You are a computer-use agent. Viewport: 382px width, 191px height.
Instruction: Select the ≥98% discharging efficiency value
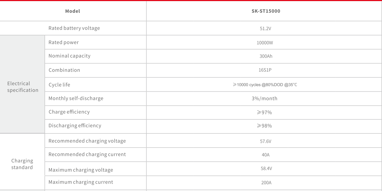pos(264,126)
